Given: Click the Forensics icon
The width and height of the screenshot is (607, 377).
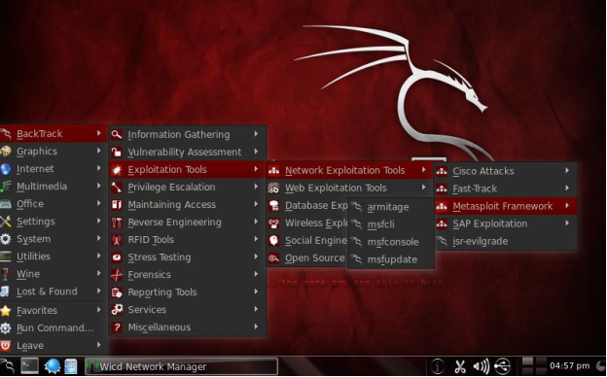Looking at the screenshot, I should pyautogui.click(x=117, y=275).
